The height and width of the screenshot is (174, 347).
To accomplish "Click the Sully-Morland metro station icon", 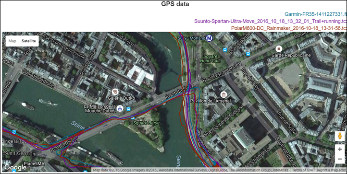I will [210, 38].
